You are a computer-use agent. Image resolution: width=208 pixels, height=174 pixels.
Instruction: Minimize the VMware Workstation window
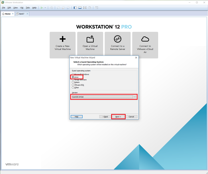click(x=189, y=2)
